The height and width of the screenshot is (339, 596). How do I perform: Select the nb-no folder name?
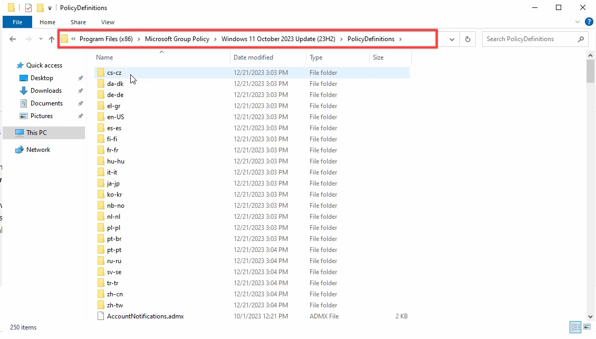pos(116,205)
